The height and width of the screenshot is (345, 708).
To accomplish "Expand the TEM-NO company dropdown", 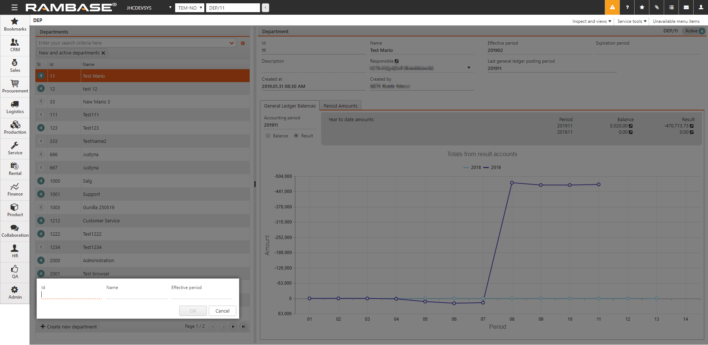I will (x=190, y=8).
